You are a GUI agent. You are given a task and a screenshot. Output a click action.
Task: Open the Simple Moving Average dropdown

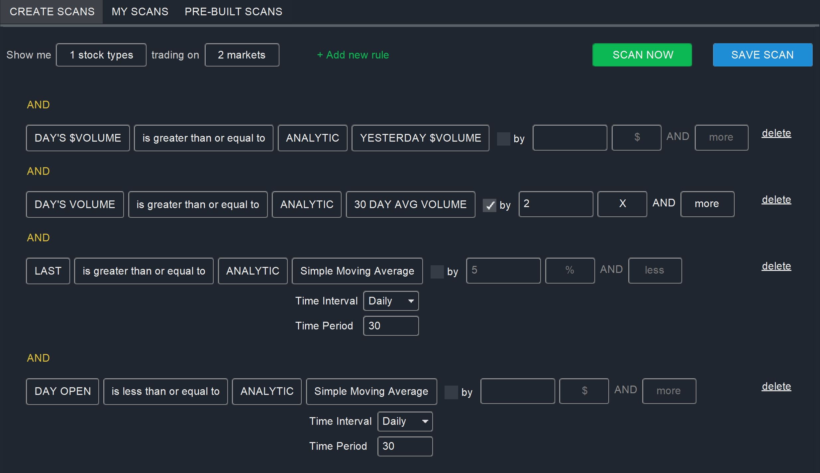(x=357, y=271)
